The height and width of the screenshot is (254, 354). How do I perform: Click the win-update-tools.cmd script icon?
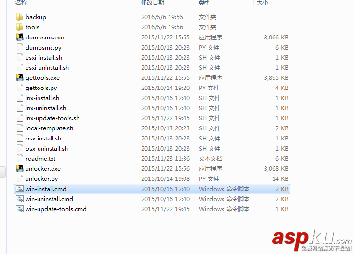[x=20, y=209]
